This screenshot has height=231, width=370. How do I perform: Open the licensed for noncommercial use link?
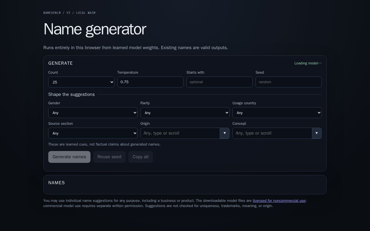pos(279,201)
